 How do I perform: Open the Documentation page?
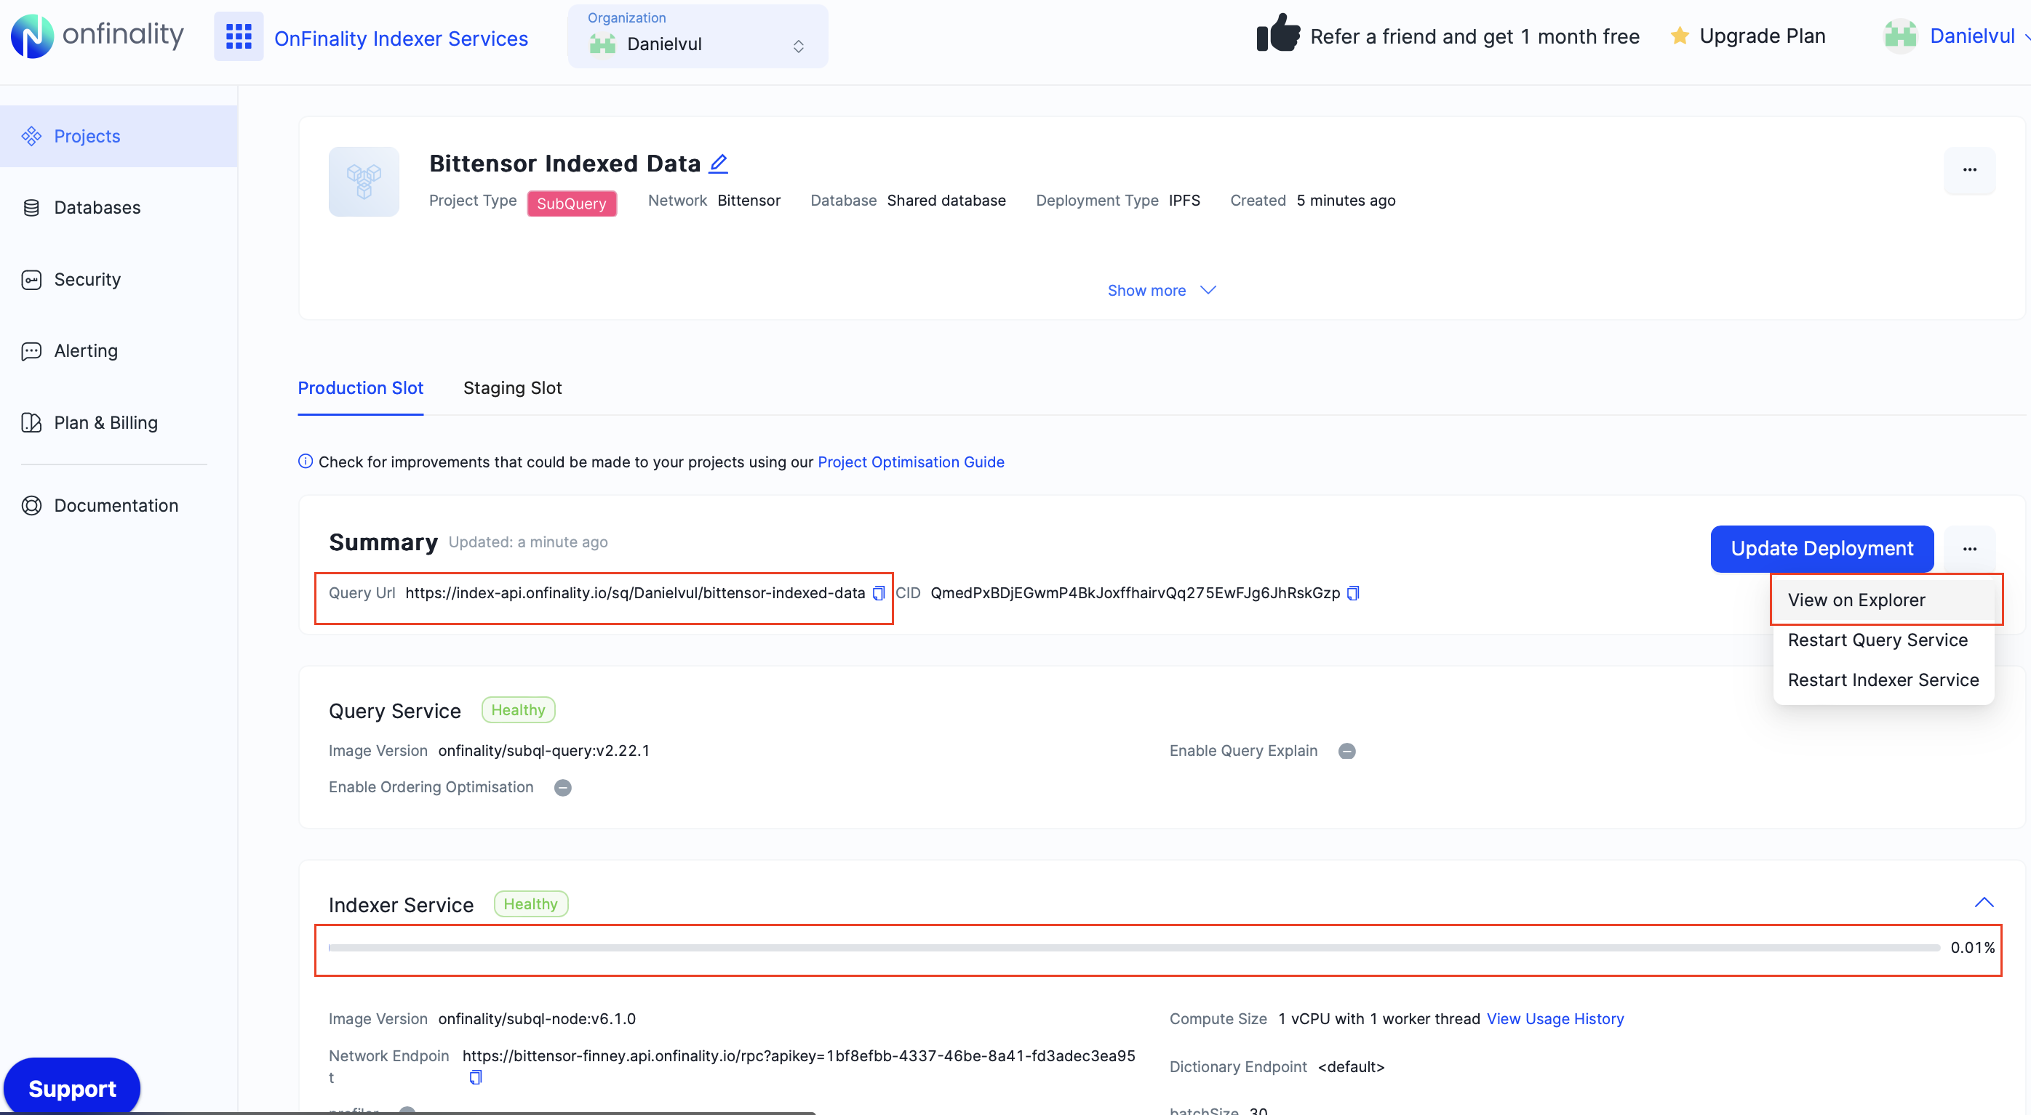point(116,505)
